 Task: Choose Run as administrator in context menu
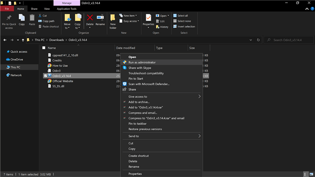click(162, 62)
